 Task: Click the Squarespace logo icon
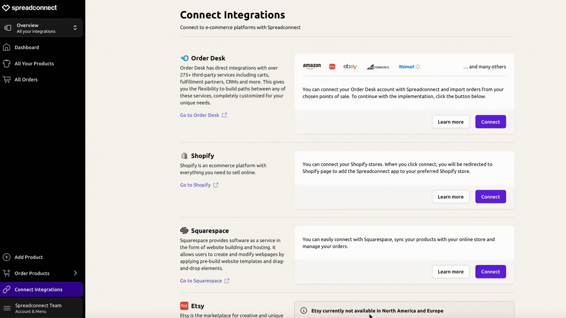tap(184, 231)
